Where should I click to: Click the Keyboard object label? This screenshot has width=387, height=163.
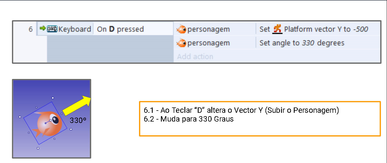coord(75,29)
